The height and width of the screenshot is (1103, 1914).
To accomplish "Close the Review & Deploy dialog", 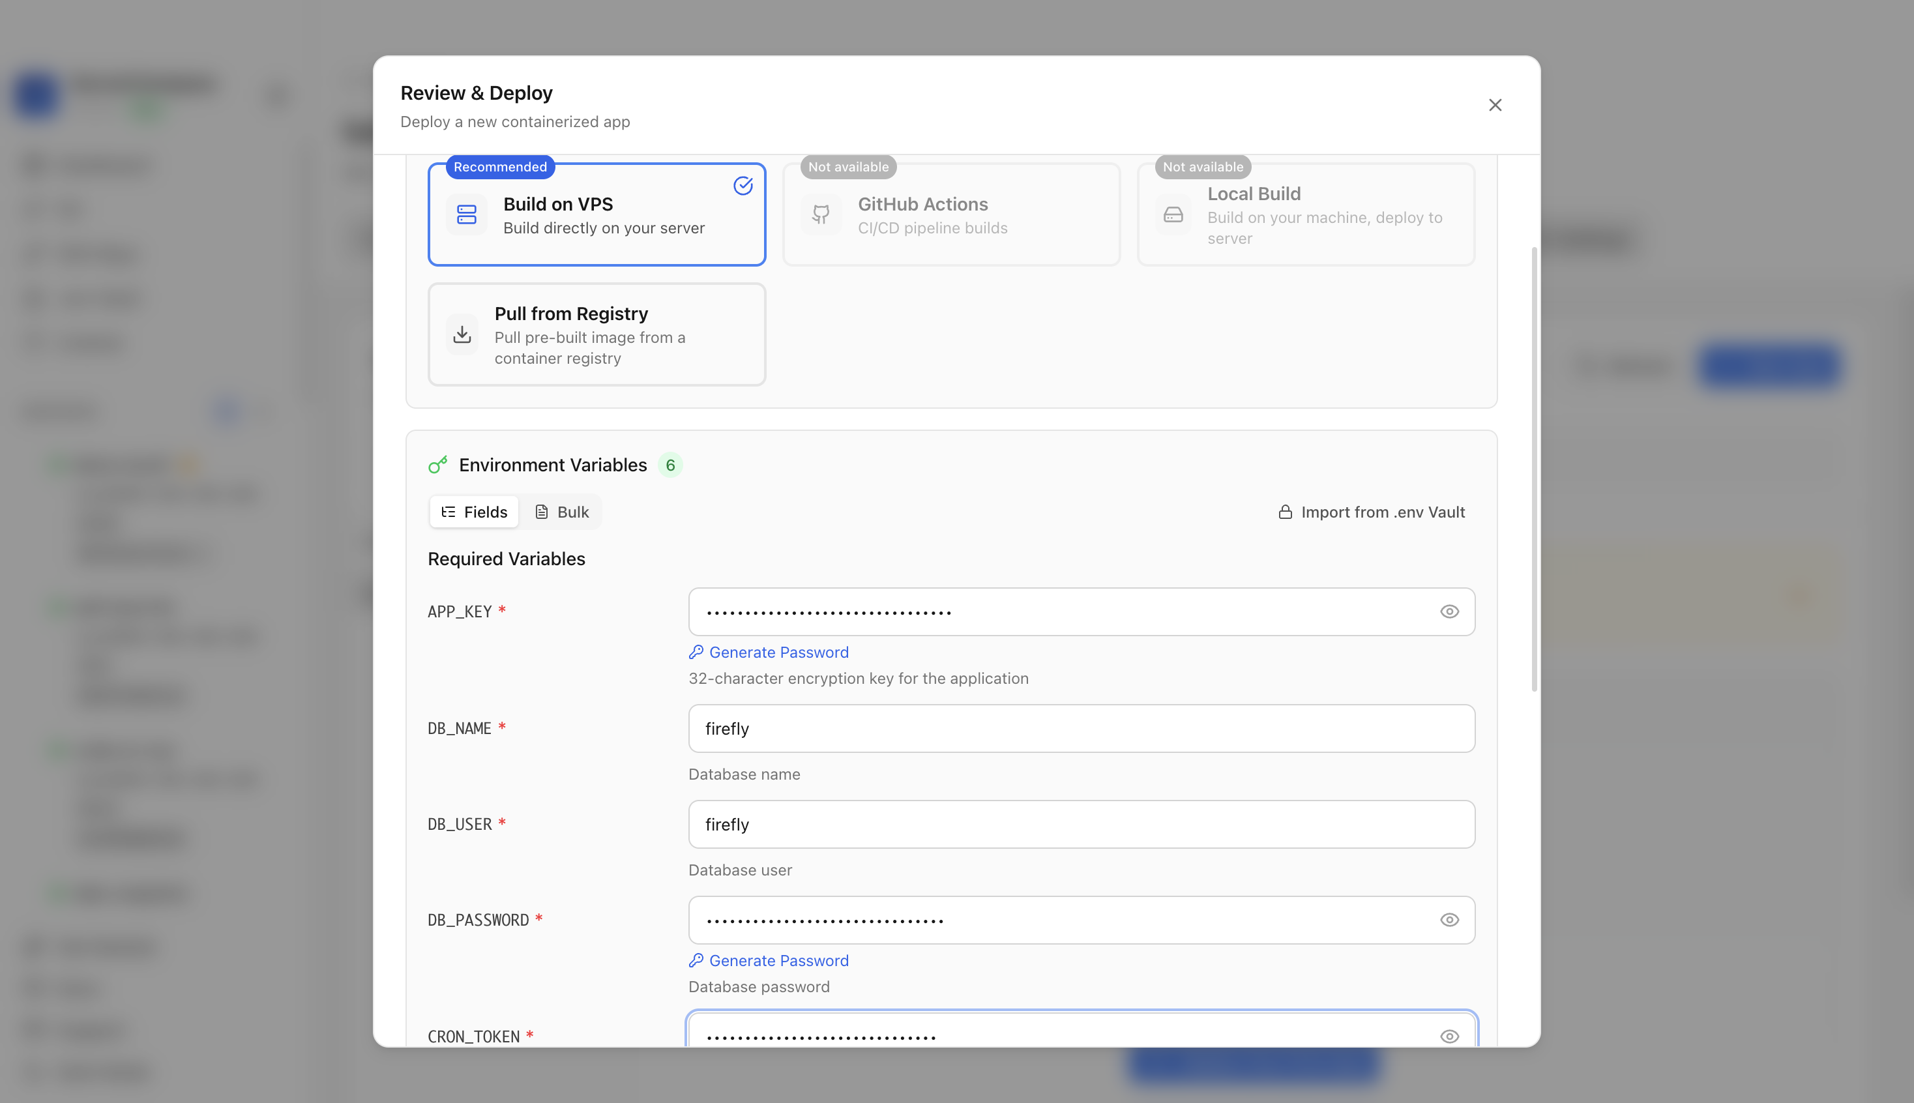I will tap(1494, 106).
